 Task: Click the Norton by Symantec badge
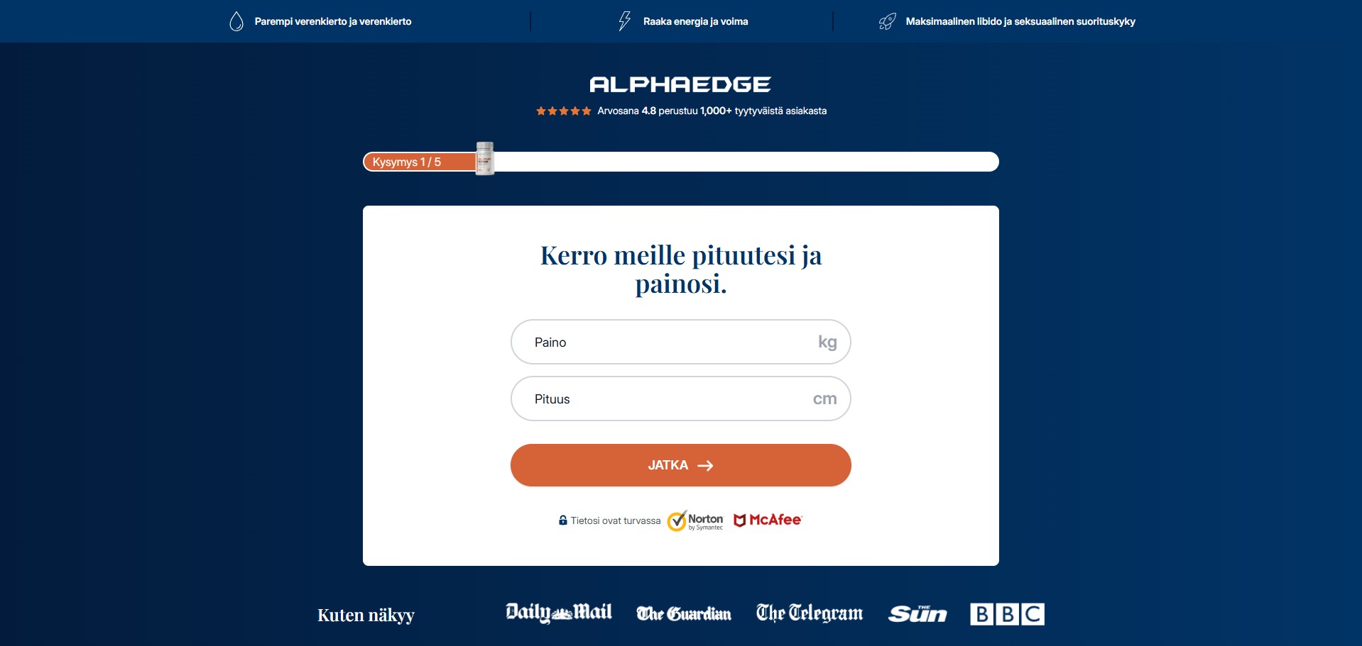(x=695, y=520)
